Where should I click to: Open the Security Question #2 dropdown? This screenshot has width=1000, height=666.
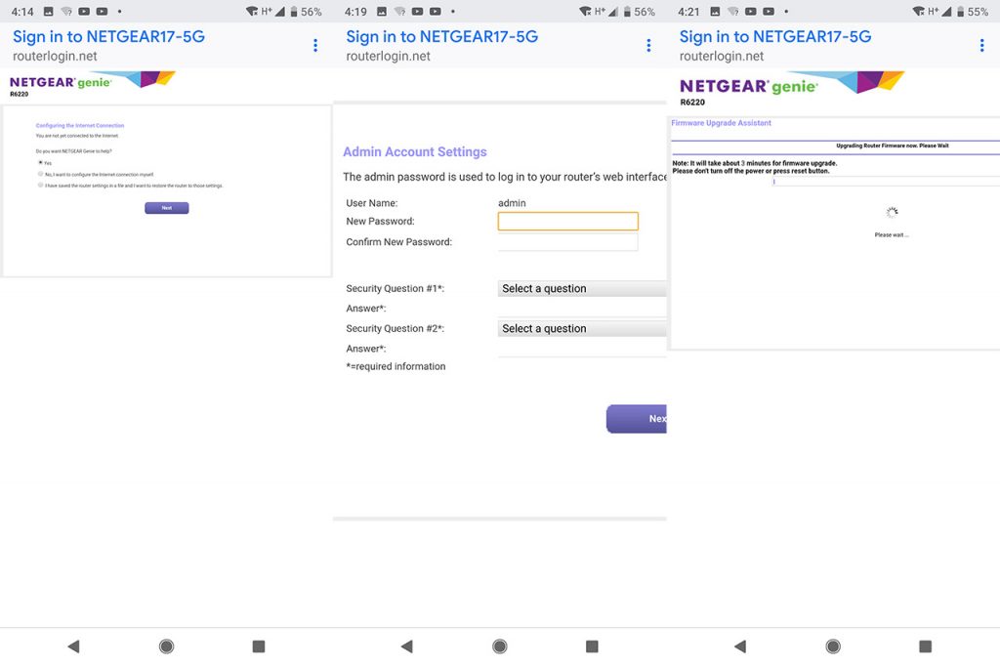pyautogui.click(x=582, y=328)
